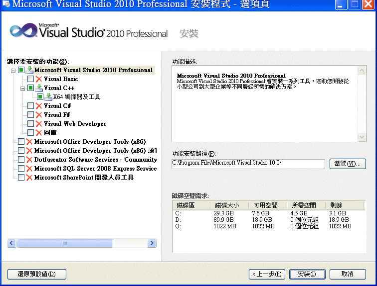The image size is (377, 286).
Task: Click the red X icon beside Visual F#
Action: click(x=39, y=115)
